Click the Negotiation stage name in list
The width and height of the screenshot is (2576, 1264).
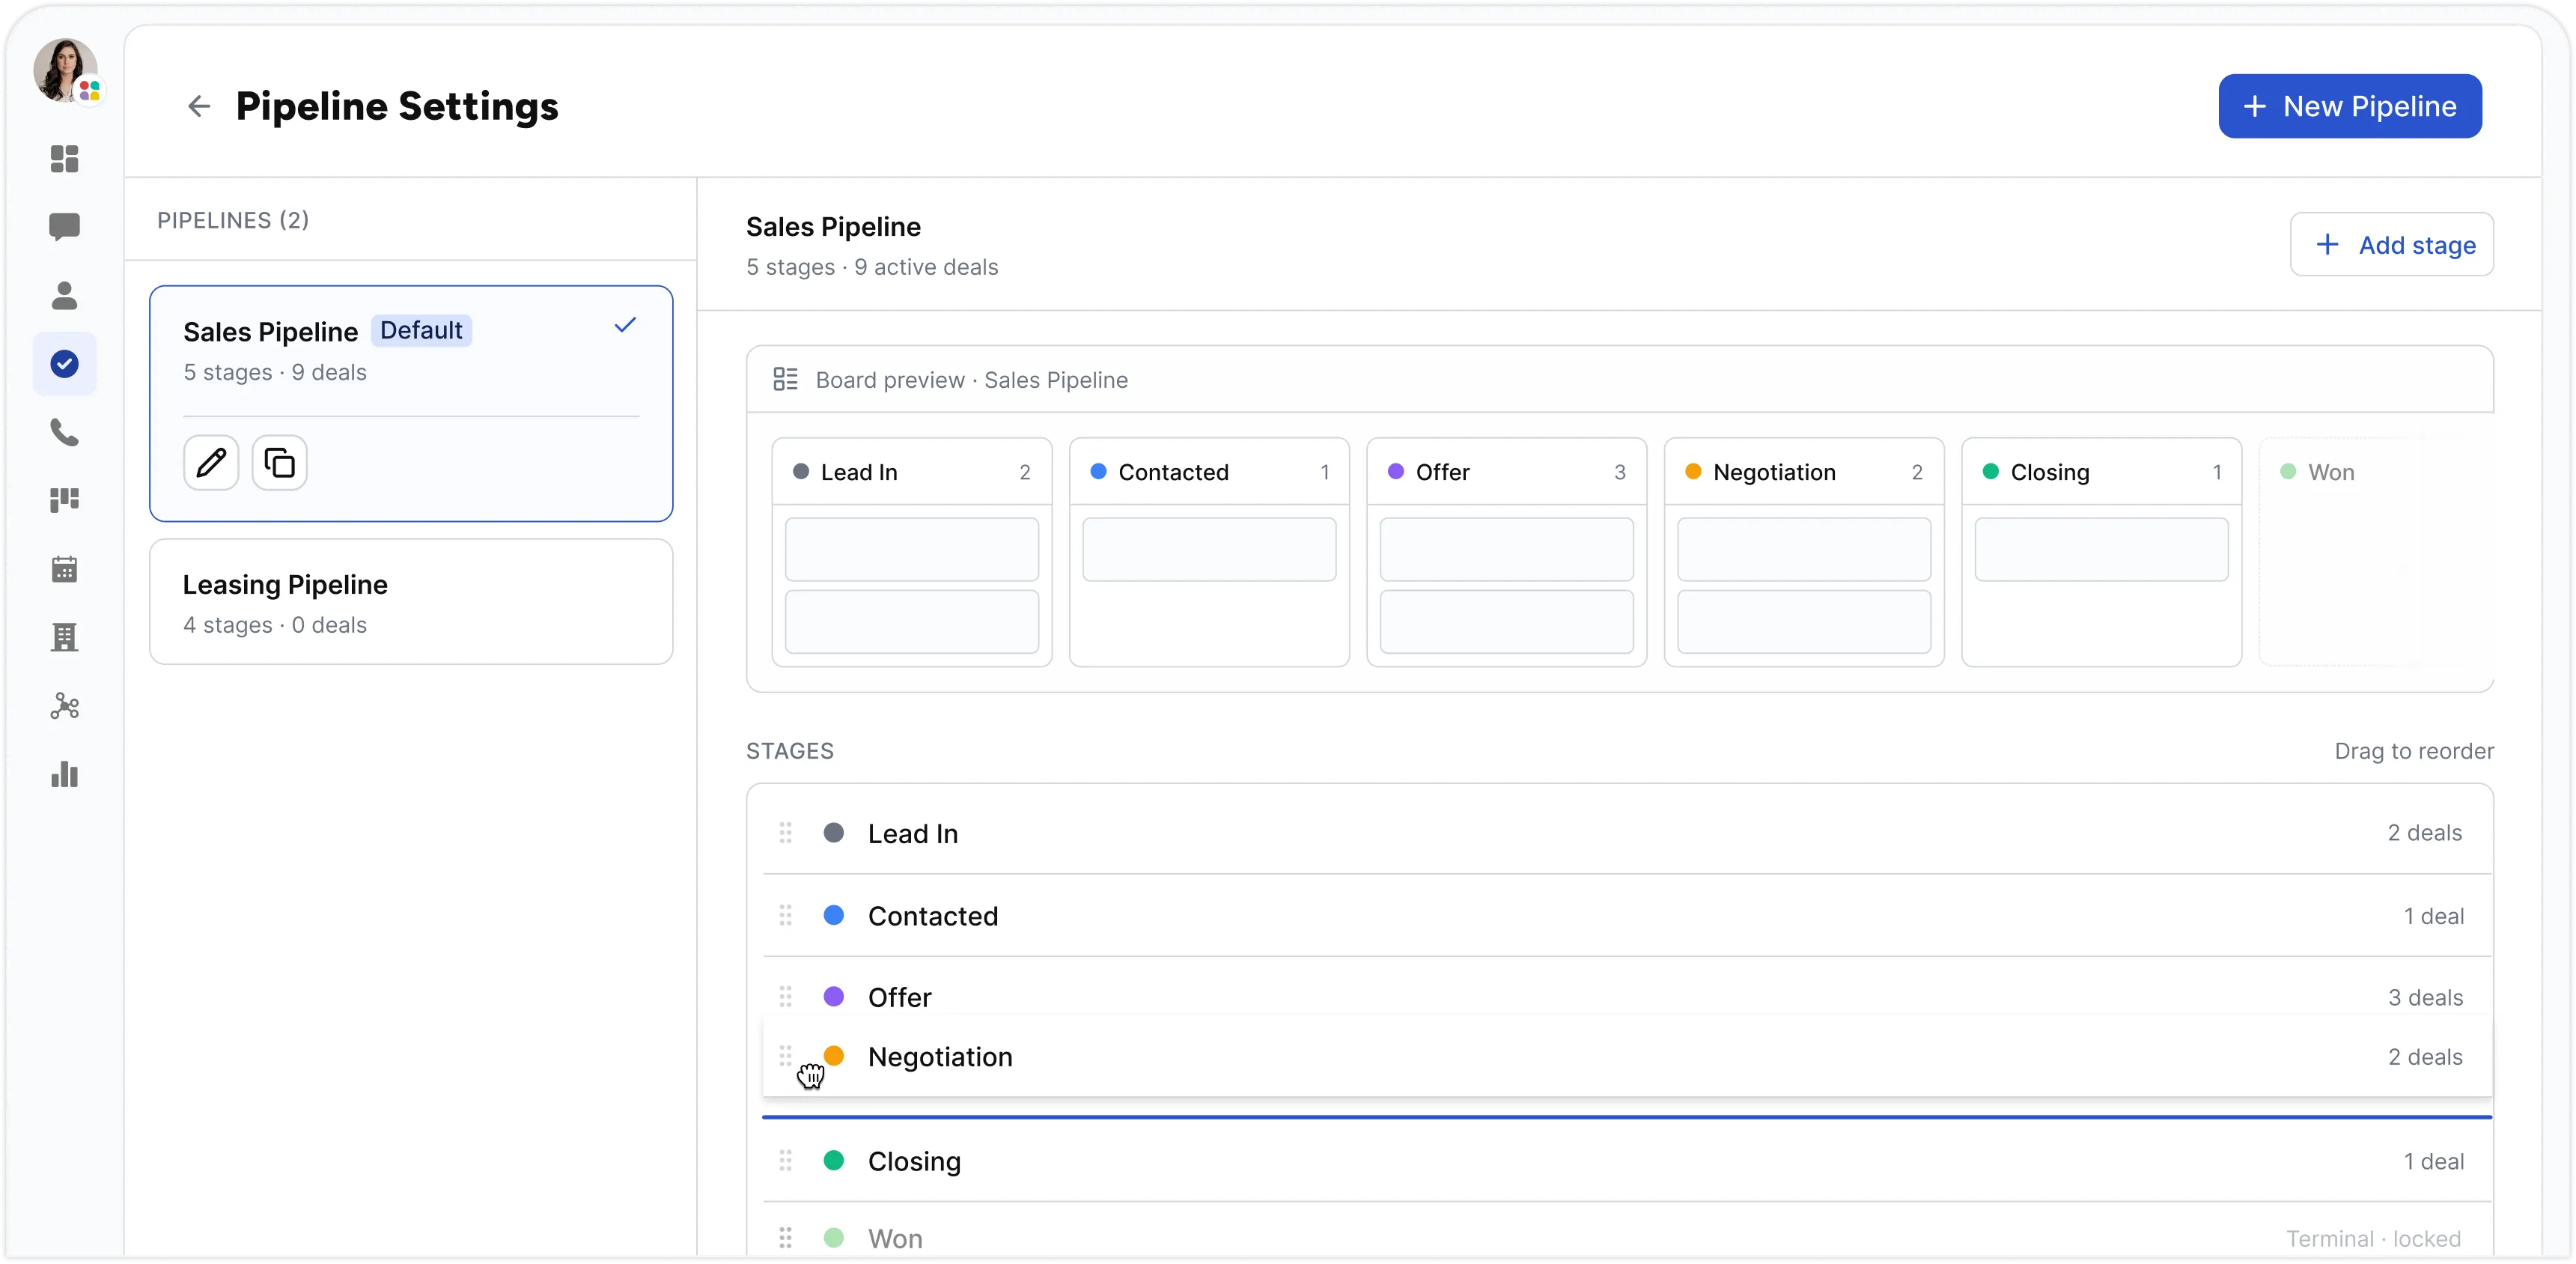(x=940, y=1057)
